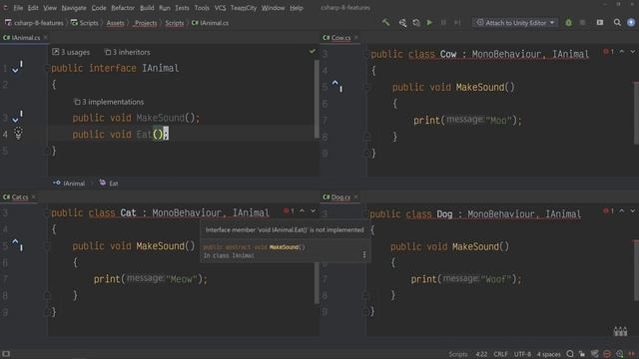This screenshot has width=639, height=359.
Task: Click the refresh-style icon beside Run
Action: tap(416, 23)
